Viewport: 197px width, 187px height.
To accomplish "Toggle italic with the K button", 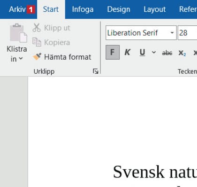I will click(128, 52).
